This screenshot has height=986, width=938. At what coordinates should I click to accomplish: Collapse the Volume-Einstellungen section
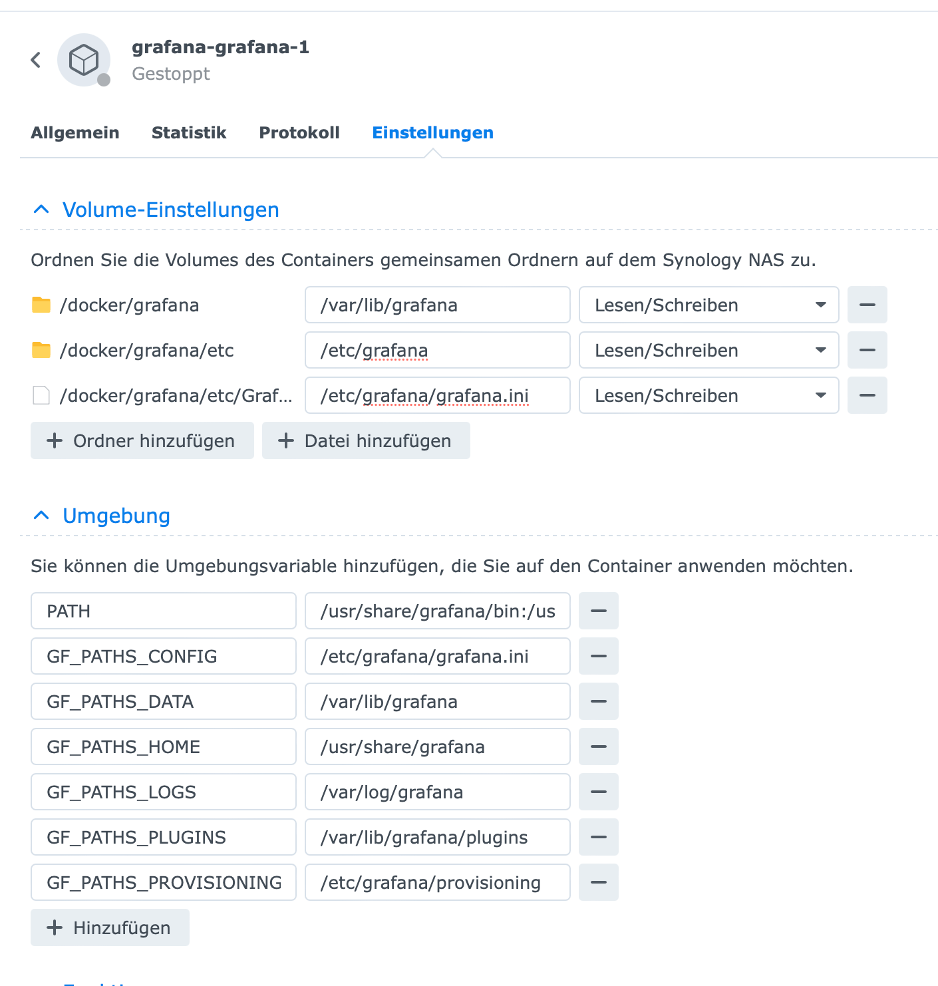(41, 210)
